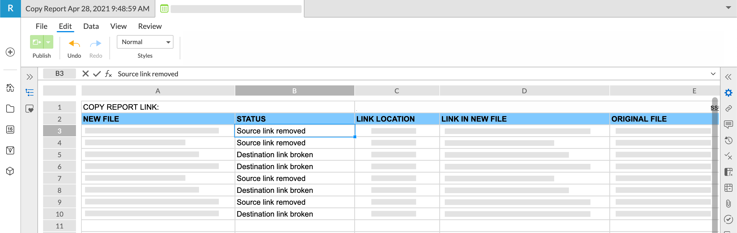Click the cube icon in left sidebar

point(10,171)
